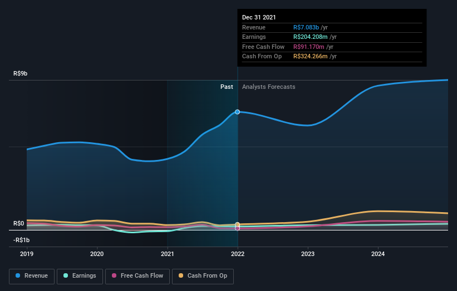The image size is (457, 291).
Task: Click the R$324.266m cash from op value
Action: (x=311, y=57)
